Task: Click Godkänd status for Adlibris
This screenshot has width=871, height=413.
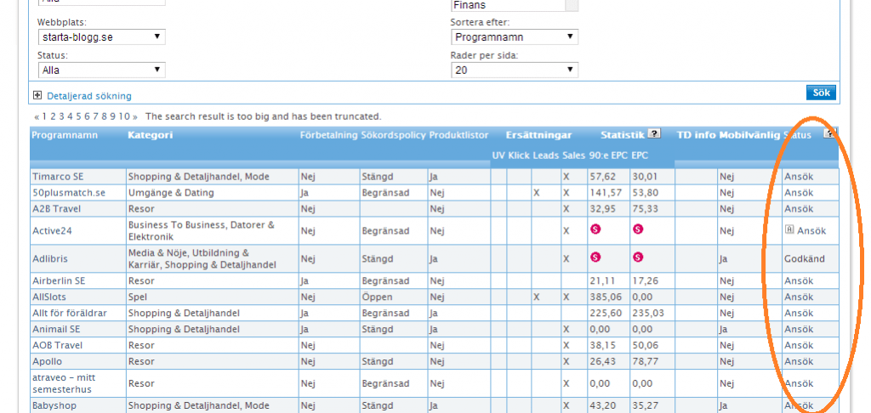Action: click(x=805, y=258)
